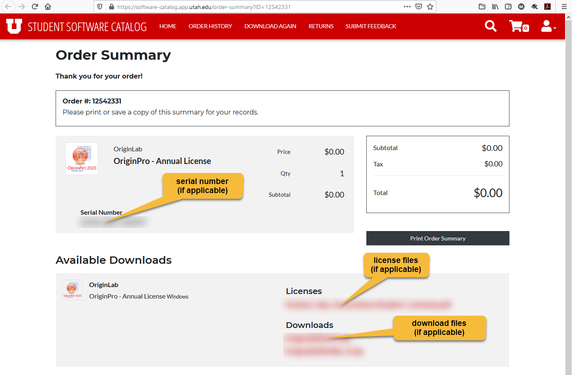Expand the user account menu
The image size is (572, 375).
tap(548, 26)
